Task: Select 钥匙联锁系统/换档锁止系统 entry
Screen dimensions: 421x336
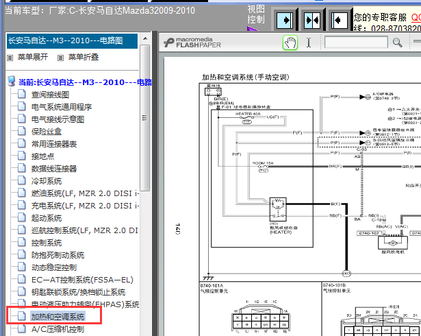Action: (x=79, y=292)
